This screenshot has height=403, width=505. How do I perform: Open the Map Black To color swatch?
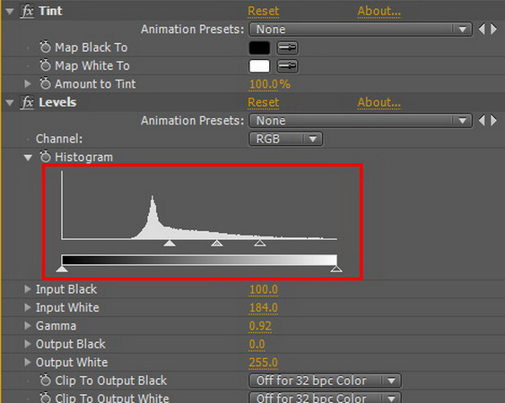259,48
